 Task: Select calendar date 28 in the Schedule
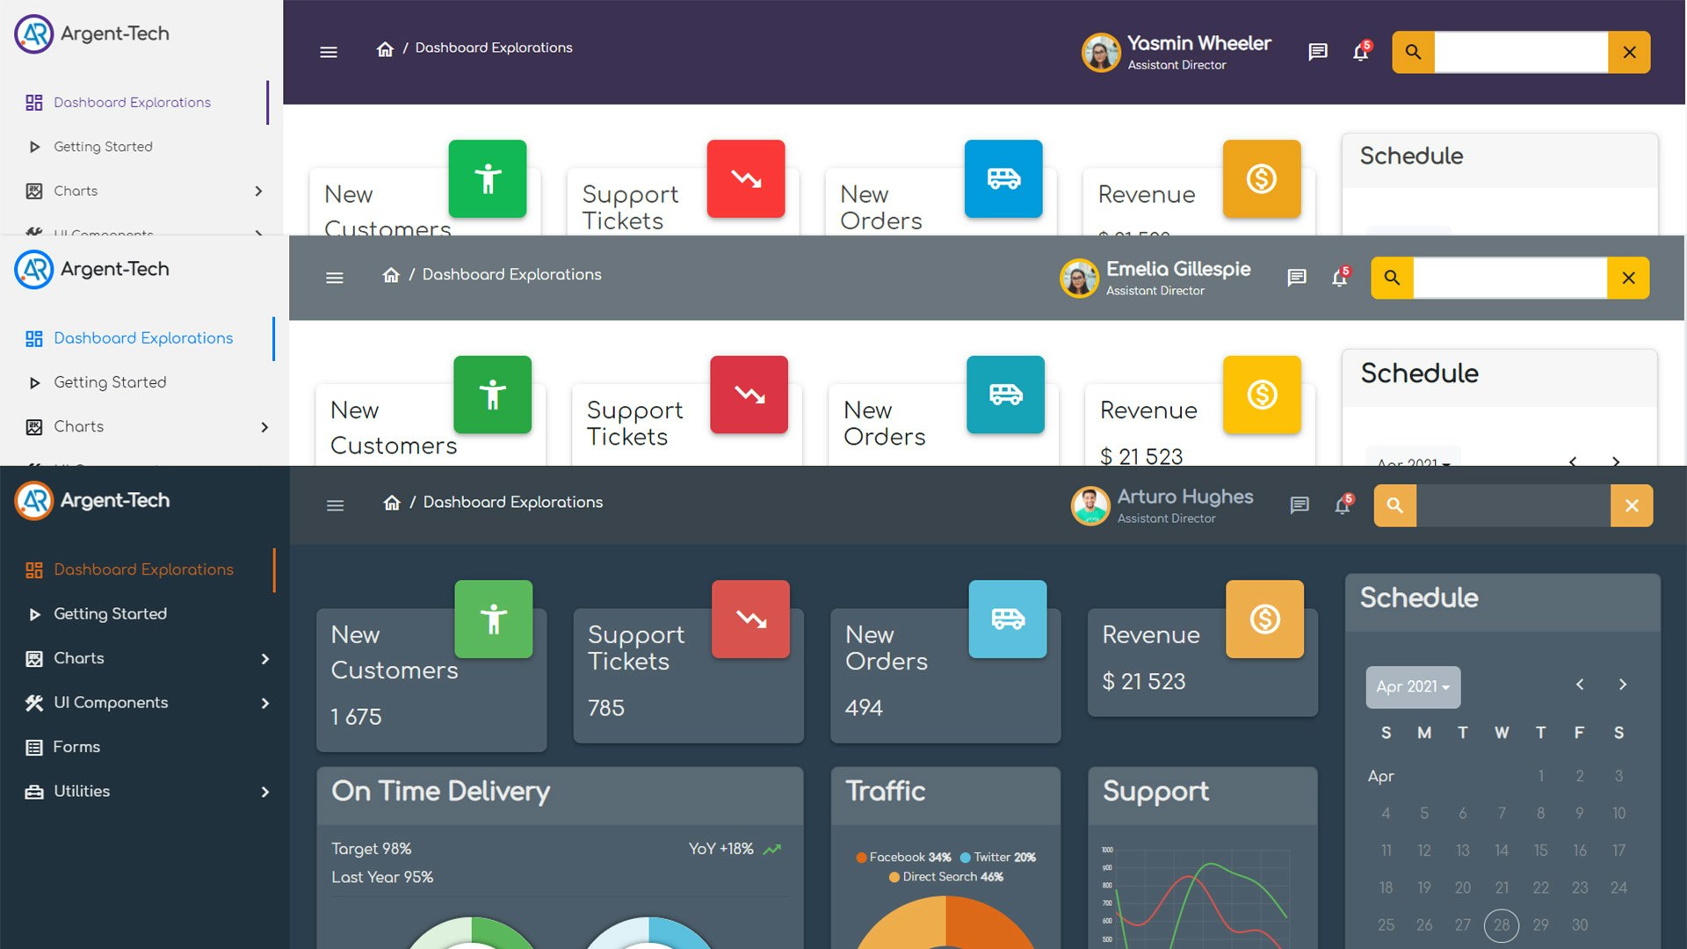(1502, 925)
